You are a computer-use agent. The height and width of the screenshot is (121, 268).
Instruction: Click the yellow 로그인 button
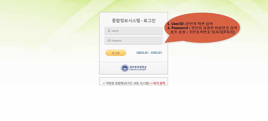116,53
